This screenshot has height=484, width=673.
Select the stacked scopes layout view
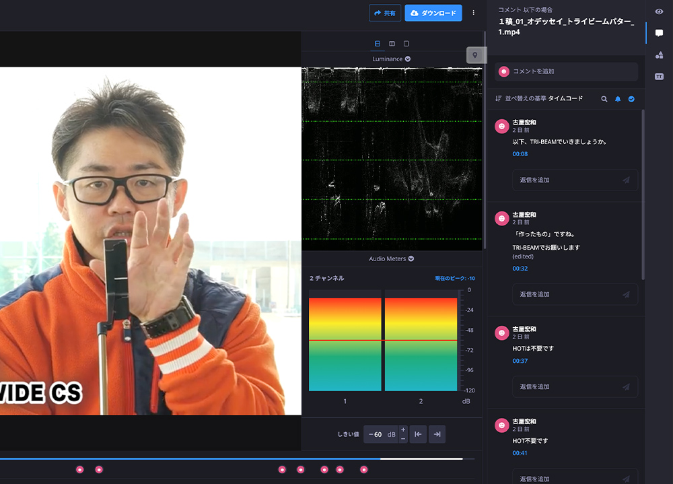coord(378,44)
